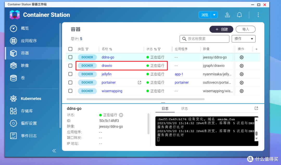The height and width of the screenshot is (165, 281).
Task: Click the log console scroll-down arrow
Action: pyautogui.click(x=257, y=138)
